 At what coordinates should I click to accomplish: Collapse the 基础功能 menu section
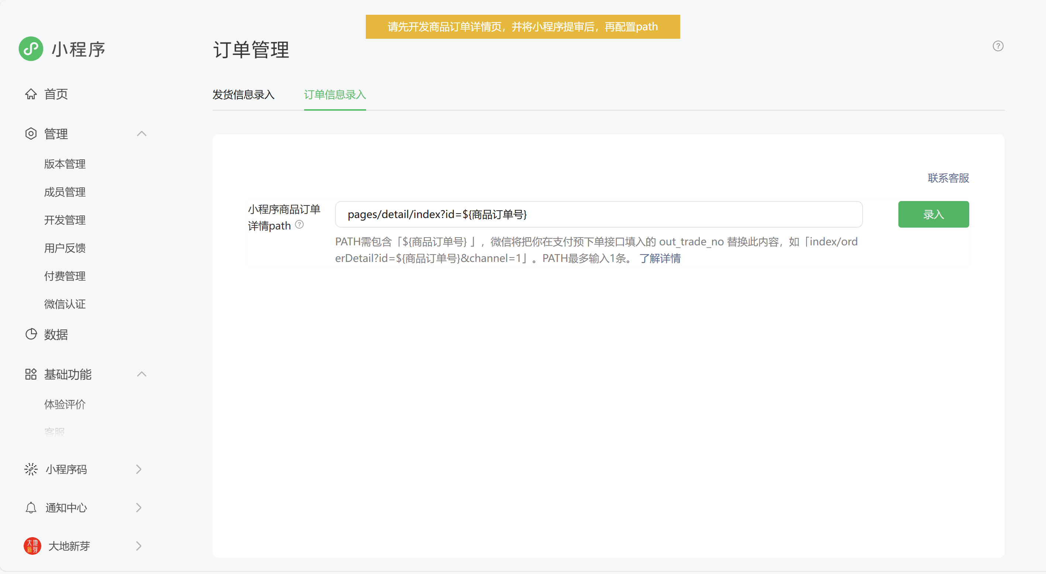[x=141, y=374]
